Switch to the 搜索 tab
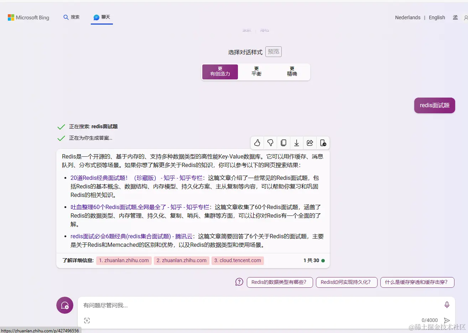 (x=71, y=17)
